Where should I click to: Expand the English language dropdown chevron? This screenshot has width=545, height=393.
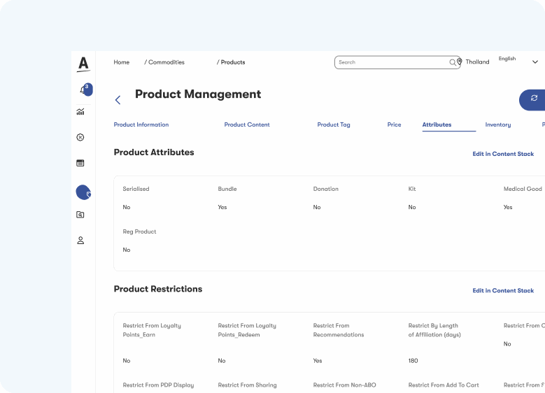pos(535,62)
